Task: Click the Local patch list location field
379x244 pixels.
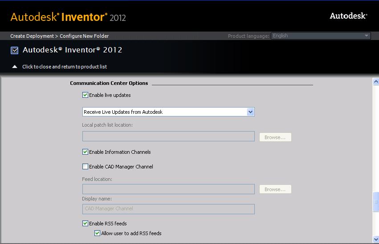Action: click(168, 136)
